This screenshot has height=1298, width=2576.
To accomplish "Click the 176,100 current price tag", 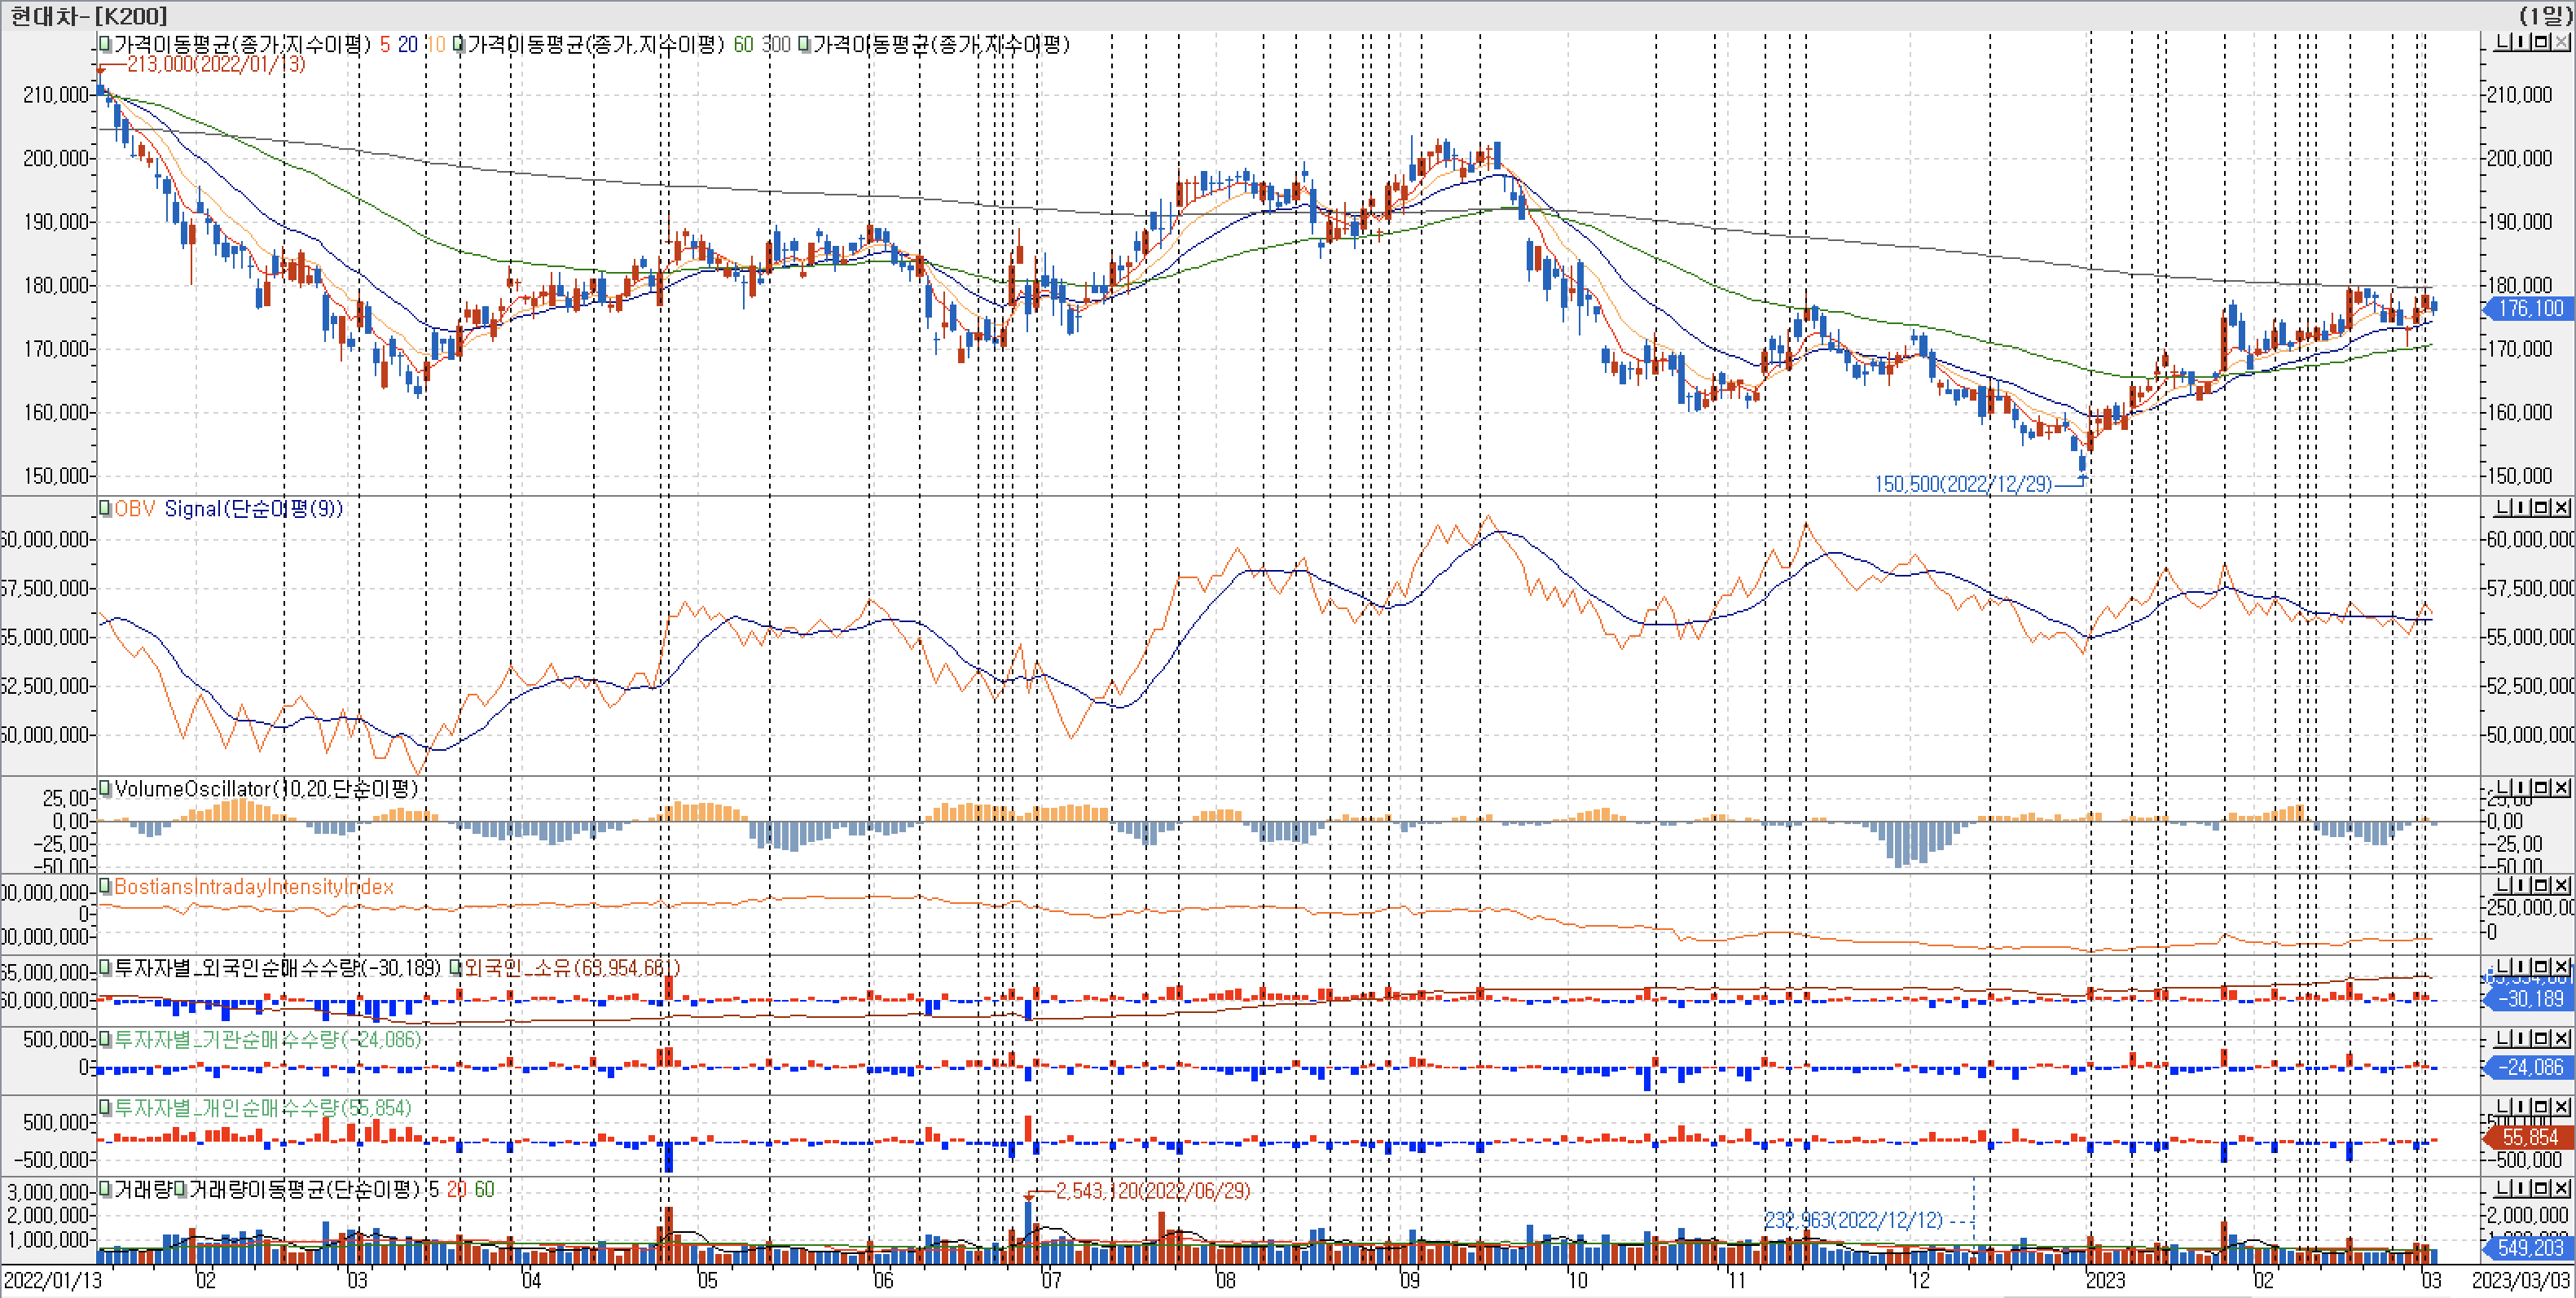I will 2530,309.
